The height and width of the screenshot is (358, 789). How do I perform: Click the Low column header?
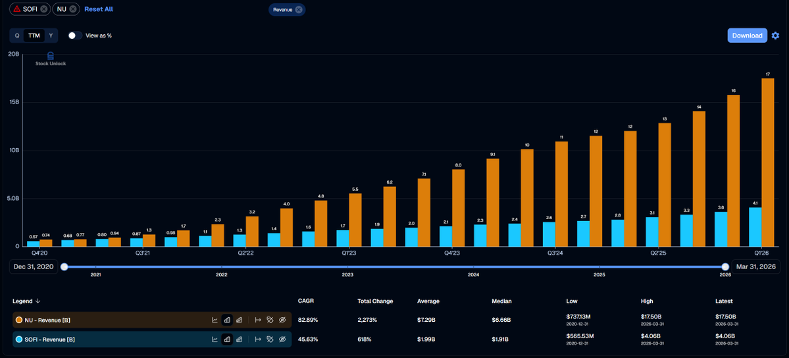tap(572, 301)
